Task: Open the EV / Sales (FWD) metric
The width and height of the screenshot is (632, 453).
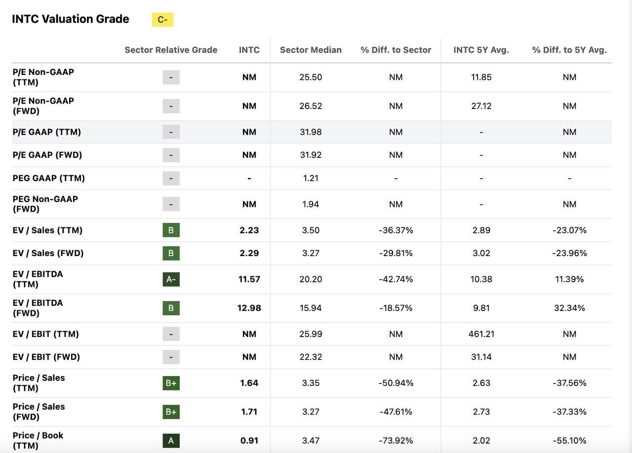Action: [x=48, y=253]
